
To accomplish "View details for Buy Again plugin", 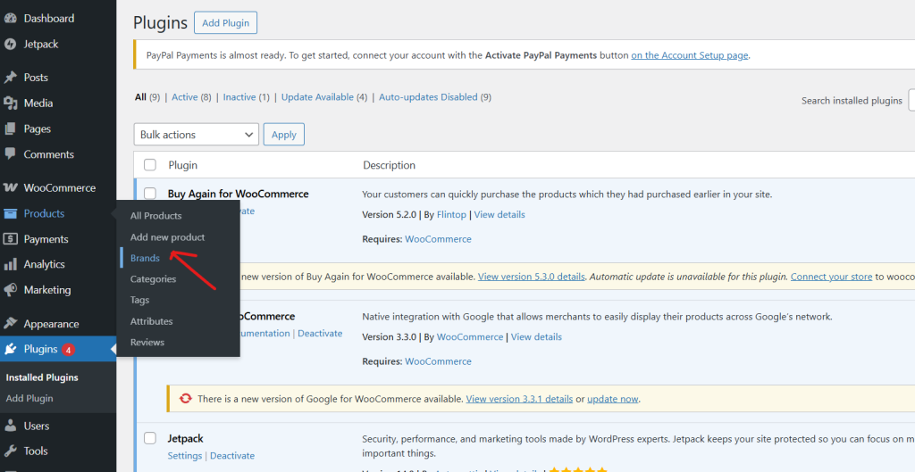I will [499, 214].
